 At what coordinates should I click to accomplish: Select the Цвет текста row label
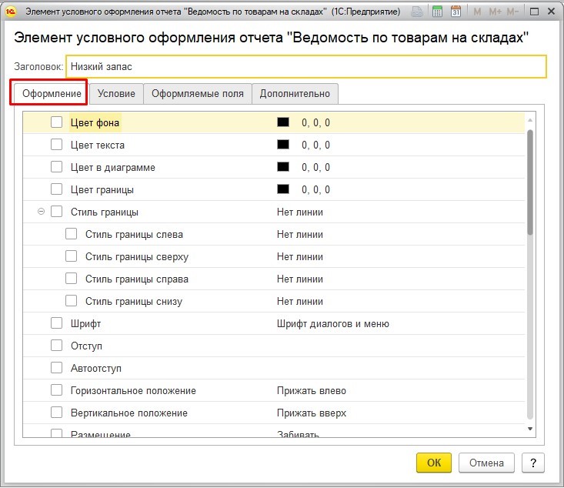click(x=98, y=145)
